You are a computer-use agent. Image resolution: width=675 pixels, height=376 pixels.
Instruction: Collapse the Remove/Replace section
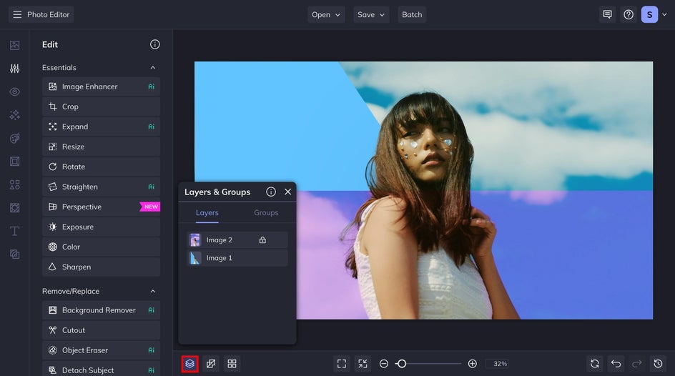pyautogui.click(x=152, y=292)
